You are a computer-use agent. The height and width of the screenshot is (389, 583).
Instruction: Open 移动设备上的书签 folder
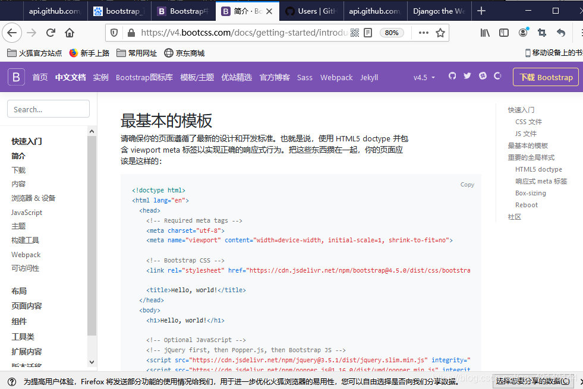pos(554,53)
